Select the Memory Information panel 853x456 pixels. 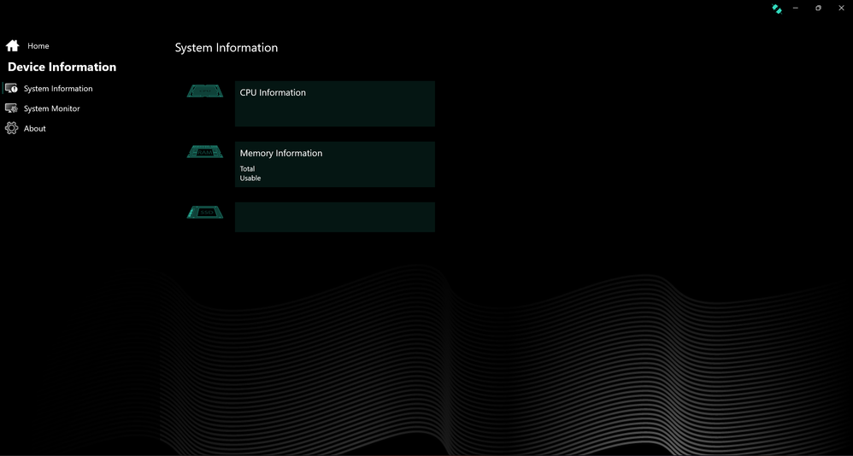pyautogui.click(x=334, y=164)
